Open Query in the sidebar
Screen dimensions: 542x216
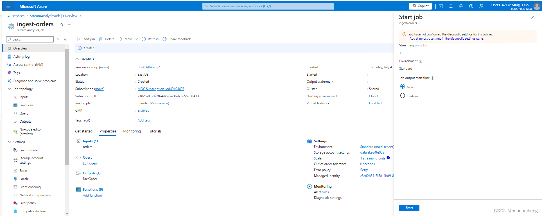[x=24, y=113]
